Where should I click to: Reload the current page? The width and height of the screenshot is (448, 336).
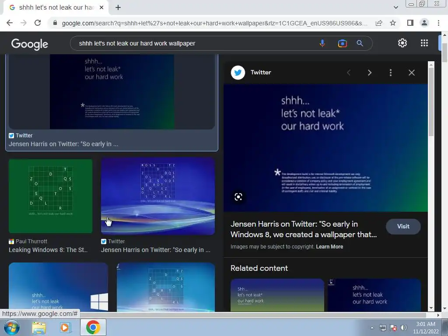[x=38, y=23]
